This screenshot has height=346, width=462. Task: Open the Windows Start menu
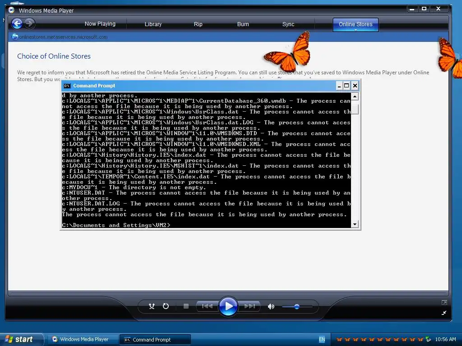[21, 339]
